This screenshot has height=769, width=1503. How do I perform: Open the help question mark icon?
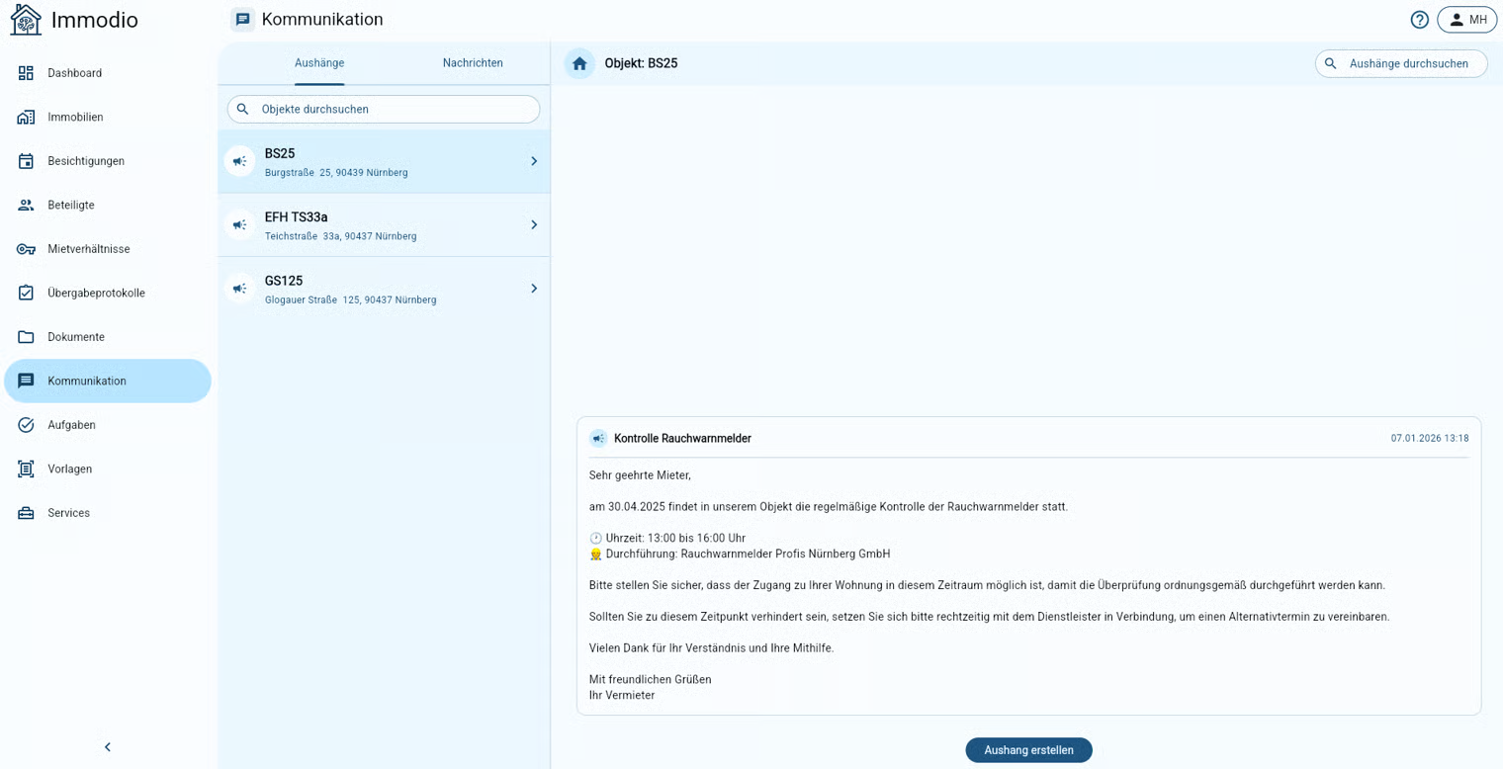pyautogui.click(x=1419, y=20)
